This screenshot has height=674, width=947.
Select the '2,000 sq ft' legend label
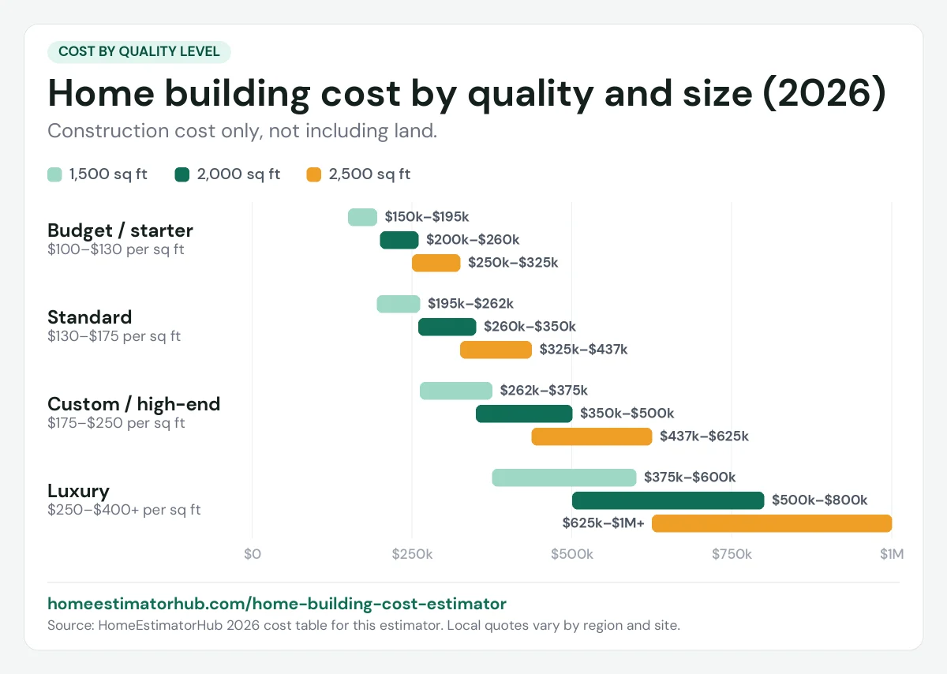(239, 174)
